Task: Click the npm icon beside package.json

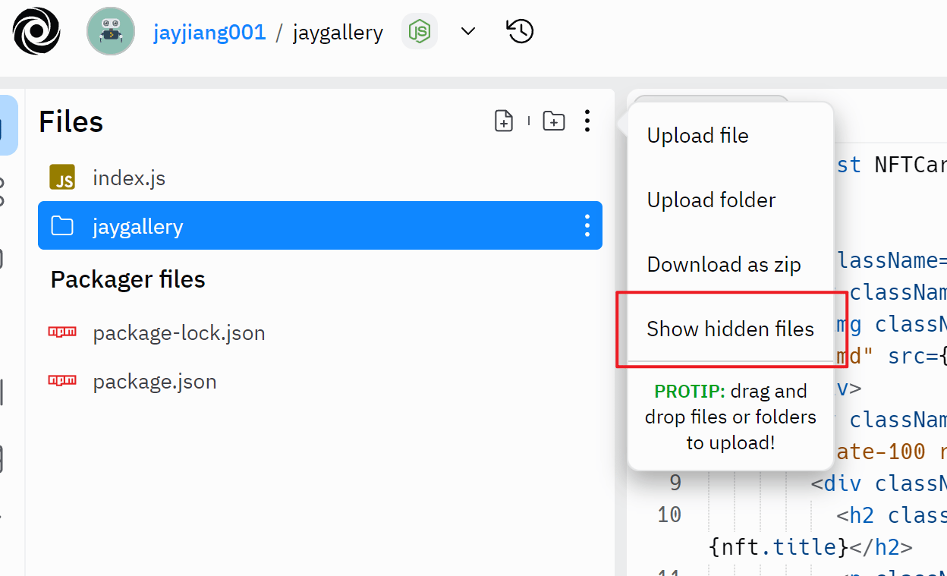Action: pyautogui.click(x=62, y=380)
